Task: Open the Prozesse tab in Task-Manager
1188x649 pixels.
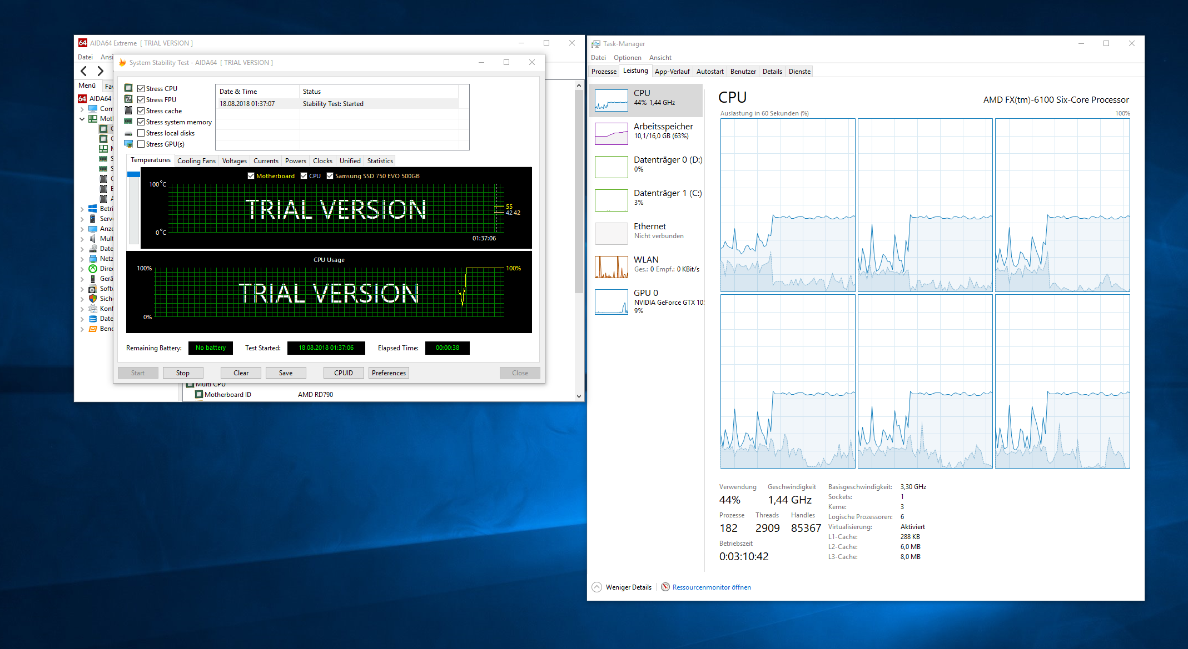Action: pyautogui.click(x=604, y=72)
